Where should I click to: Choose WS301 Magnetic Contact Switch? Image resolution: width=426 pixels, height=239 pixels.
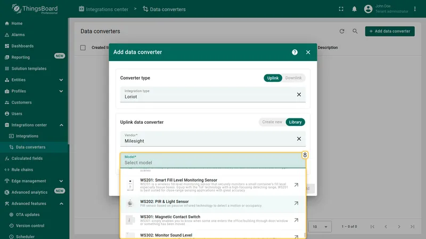(213, 220)
